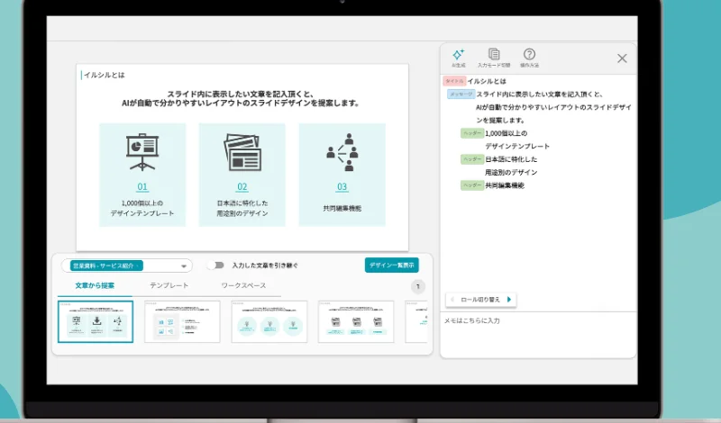Click デザインテンプレート line in the side panel
Image resolution: width=721 pixels, height=423 pixels.
[x=517, y=146]
